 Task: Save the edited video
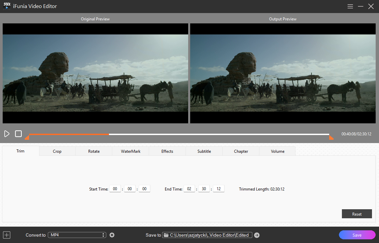357,235
